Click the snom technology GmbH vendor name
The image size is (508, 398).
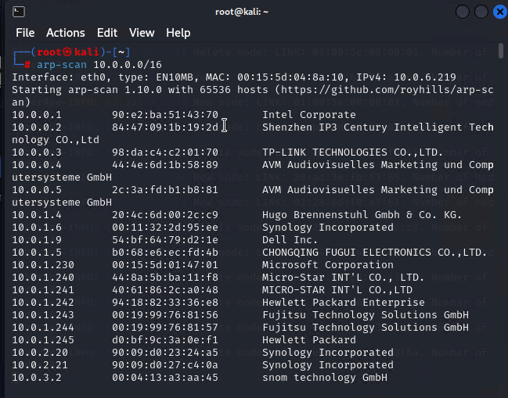pos(325,378)
